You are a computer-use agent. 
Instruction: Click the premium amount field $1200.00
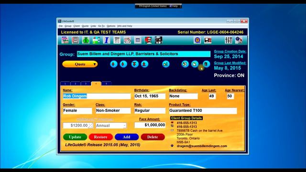tap(78, 125)
